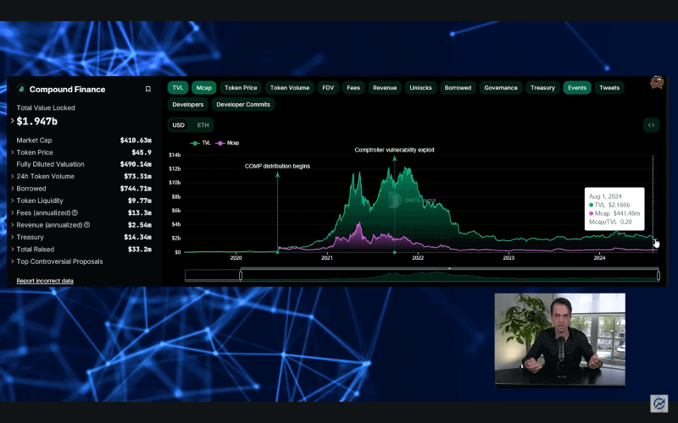Click the left handle of range slider
Screen dimensions: 678x423
(x=241, y=275)
